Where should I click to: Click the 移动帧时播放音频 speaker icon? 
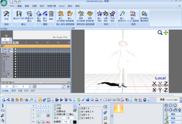(144, 14)
